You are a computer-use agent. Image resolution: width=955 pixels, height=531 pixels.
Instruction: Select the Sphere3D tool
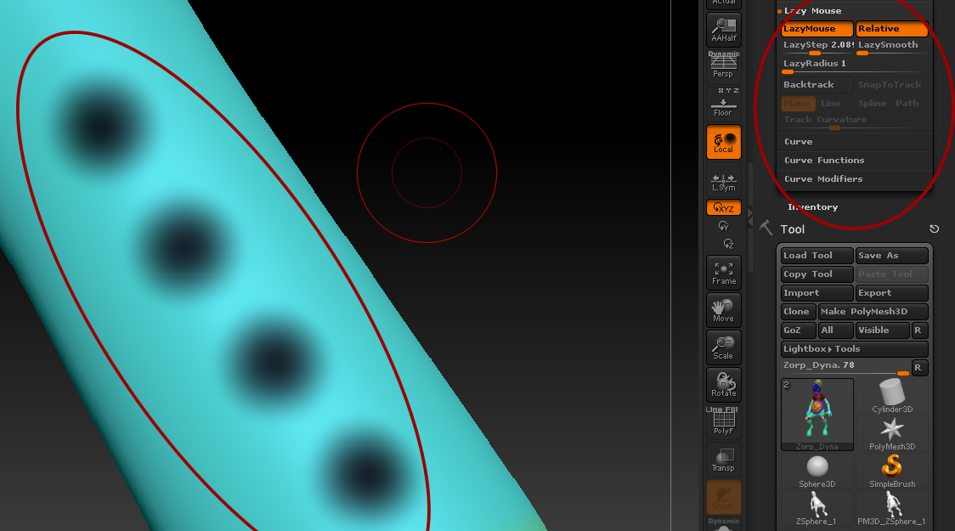[817, 471]
